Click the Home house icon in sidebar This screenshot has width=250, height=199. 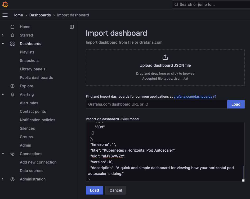pyautogui.click(x=12, y=27)
